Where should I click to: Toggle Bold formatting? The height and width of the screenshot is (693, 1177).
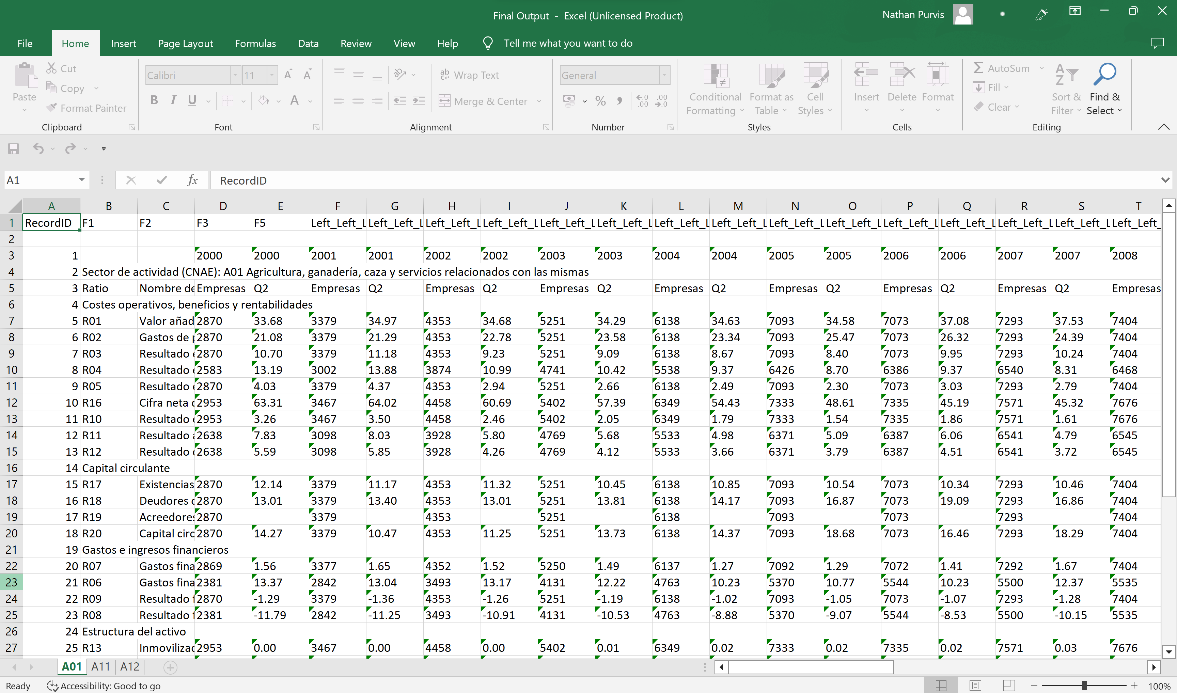pyautogui.click(x=154, y=100)
